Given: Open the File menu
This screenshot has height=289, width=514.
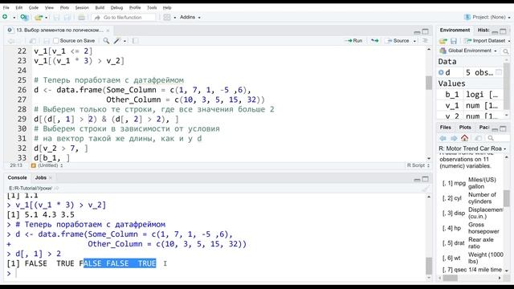Looking at the screenshot, I should click(6, 7).
